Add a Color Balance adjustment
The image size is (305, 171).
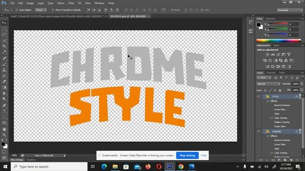[x=270, y=60]
